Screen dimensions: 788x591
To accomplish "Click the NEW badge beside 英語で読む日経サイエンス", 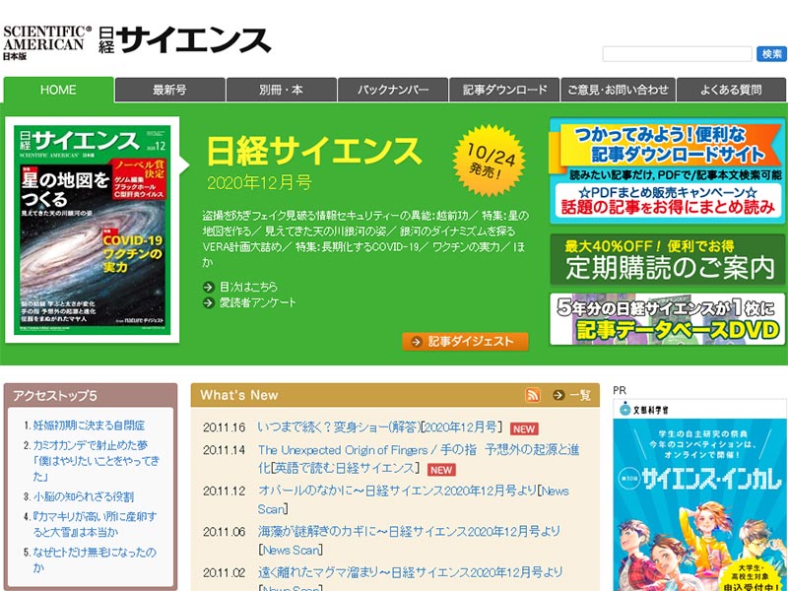I will (x=441, y=470).
